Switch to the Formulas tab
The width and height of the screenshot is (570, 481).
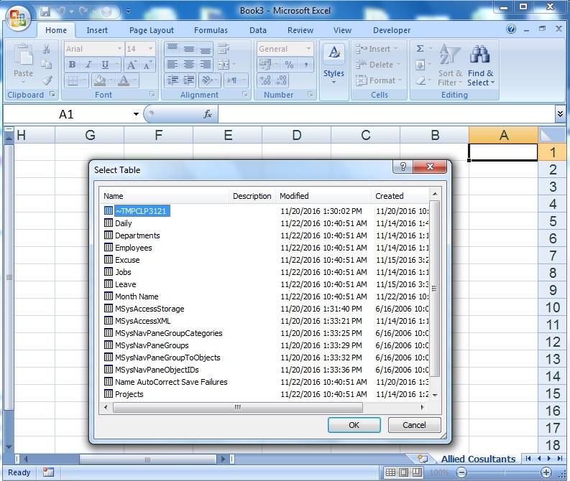[x=211, y=30]
